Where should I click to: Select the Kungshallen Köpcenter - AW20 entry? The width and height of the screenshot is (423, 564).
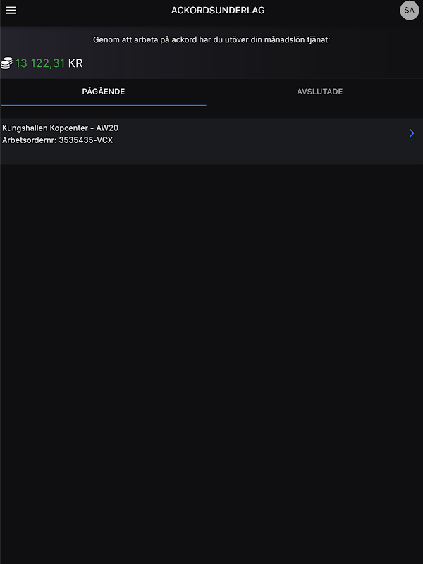(211, 142)
